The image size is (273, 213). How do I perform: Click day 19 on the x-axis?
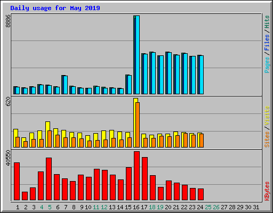click(x=160, y=207)
